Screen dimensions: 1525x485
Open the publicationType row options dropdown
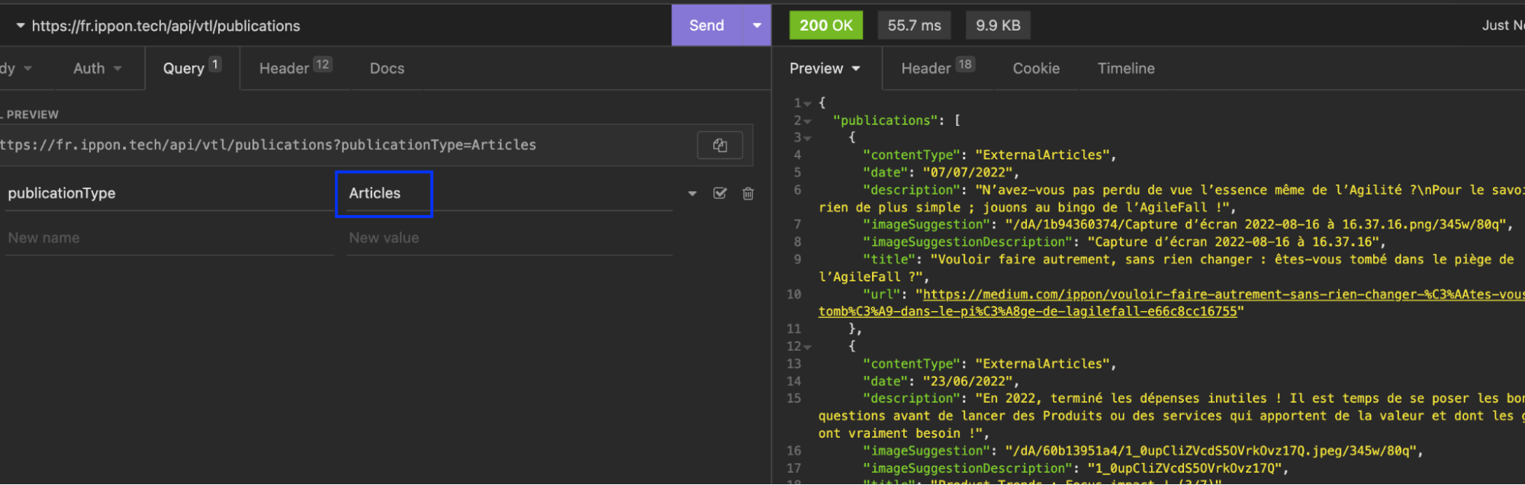click(x=692, y=194)
